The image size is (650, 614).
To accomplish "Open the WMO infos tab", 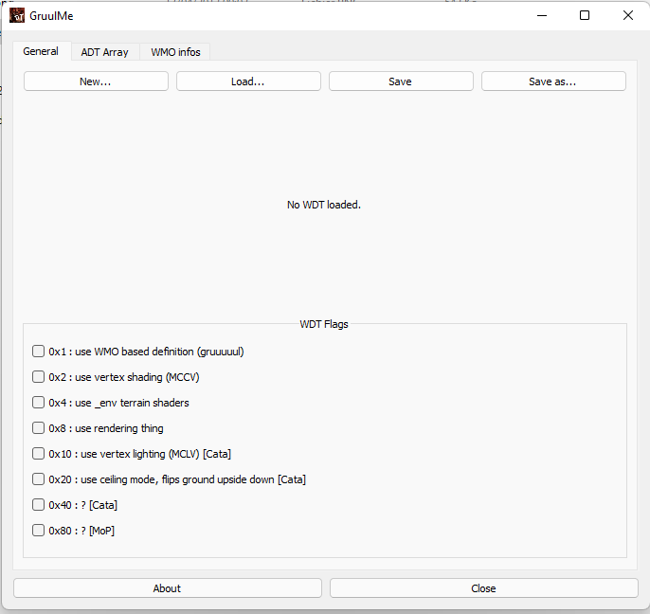I will tap(175, 52).
